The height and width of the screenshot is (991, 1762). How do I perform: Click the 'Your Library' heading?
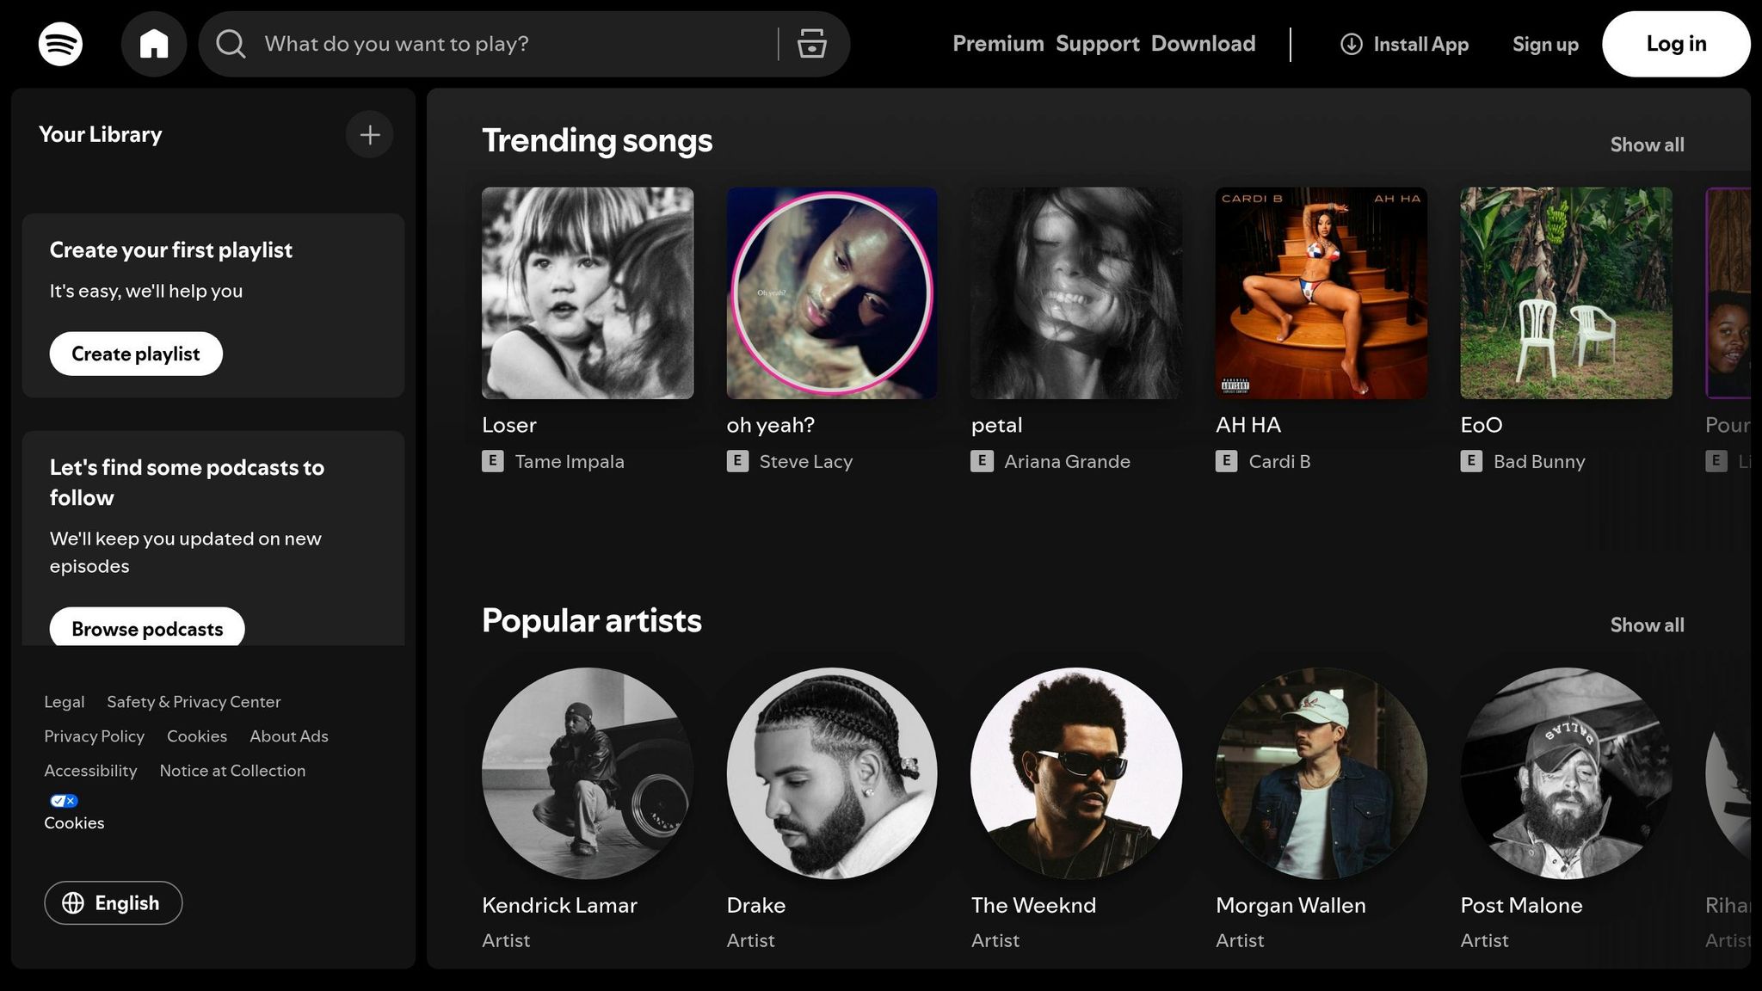[101, 135]
